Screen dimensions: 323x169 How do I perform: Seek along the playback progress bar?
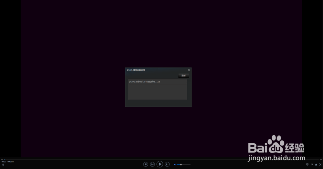[x=161, y=159]
